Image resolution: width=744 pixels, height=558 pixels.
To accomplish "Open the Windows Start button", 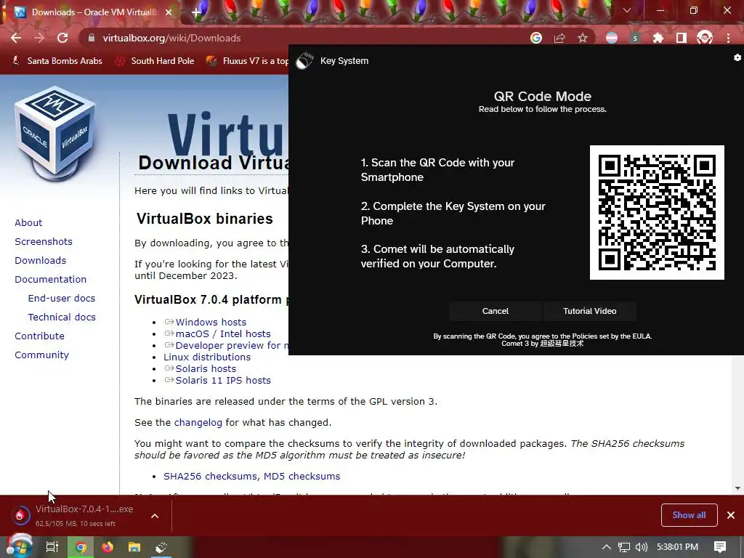I will tap(19, 546).
